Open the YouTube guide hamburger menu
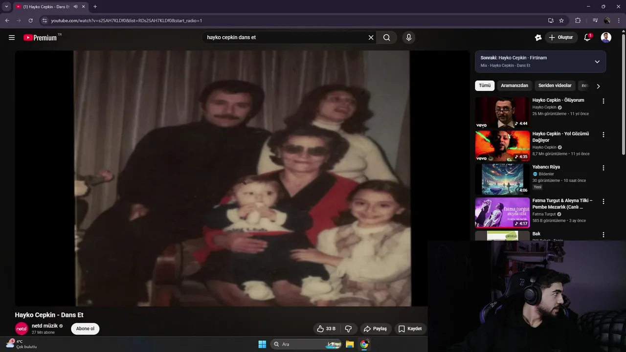 12,38
